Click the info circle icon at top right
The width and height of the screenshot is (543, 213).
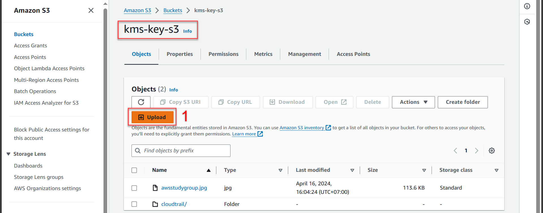(x=527, y=6)
